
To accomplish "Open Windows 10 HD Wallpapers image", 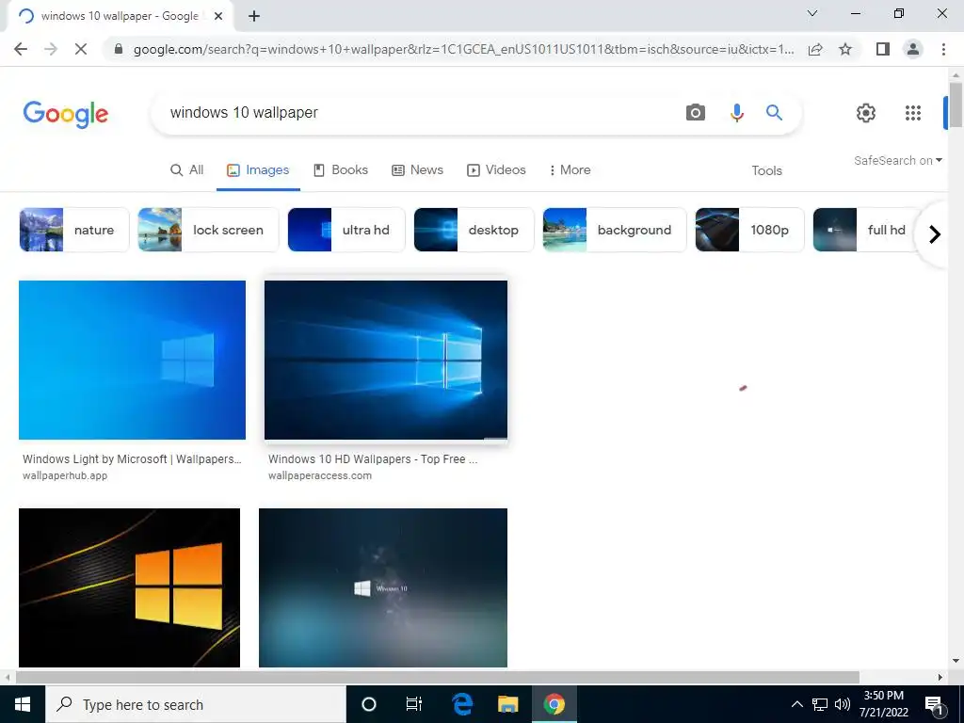I will click(386, 361).
